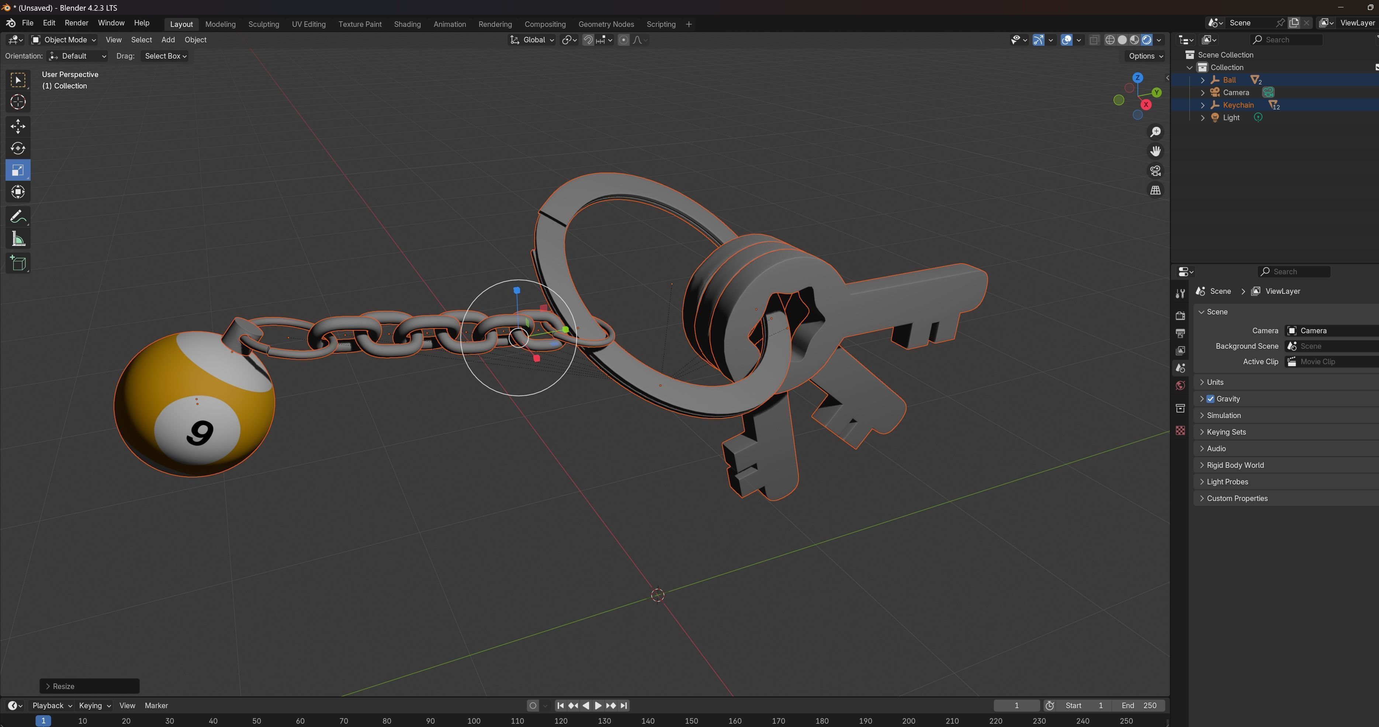The height and width of the screenshot is (727, 1379).
Task: Toggle snapping magnet in header
Action: coord(588,39)
